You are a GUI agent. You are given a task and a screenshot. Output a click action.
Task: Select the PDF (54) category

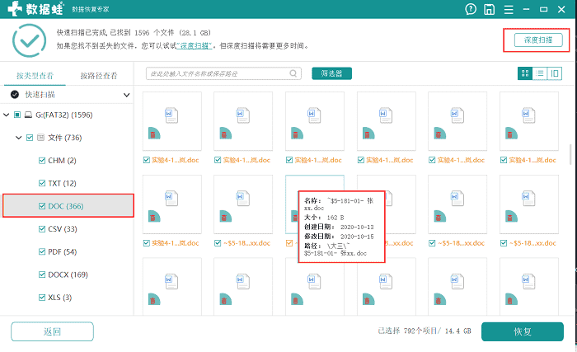click(x=62, y=252)
